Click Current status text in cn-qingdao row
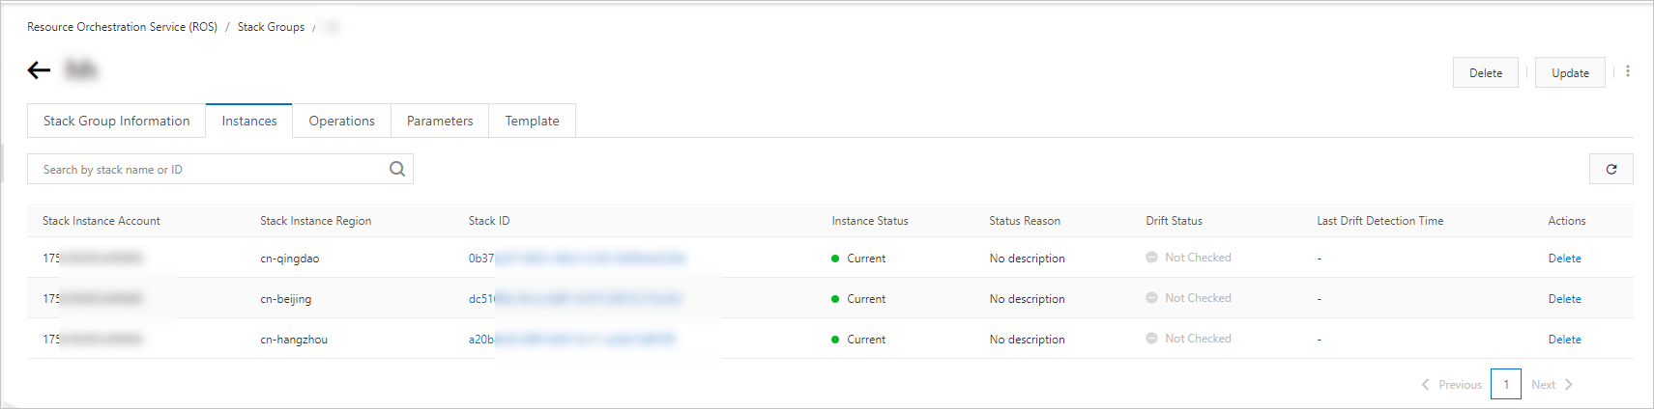The width and height of the screenshot is (1654, 409). click(866, 259)
